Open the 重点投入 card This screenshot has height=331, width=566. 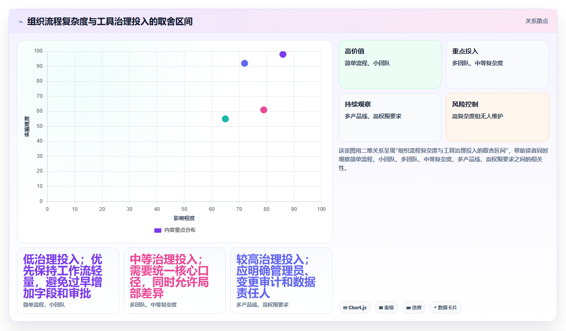(x=497, y=64)
